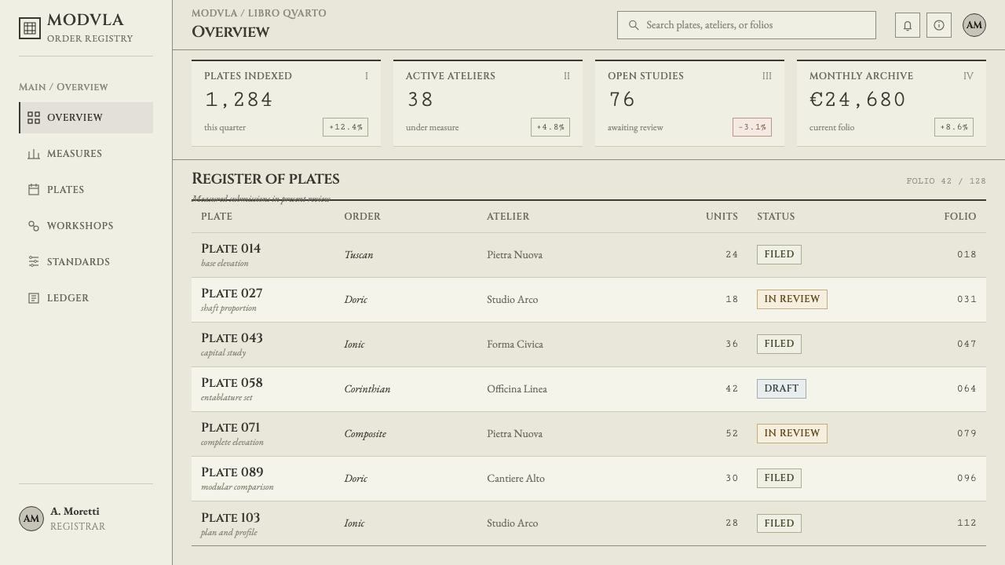The image size is (1005, 565).
Task: Open the Ledger label
Action: click(x=68, y=298)
